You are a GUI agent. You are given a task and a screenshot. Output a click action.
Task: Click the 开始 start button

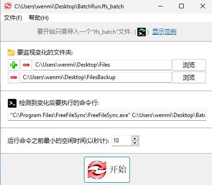tap(107, 170)
